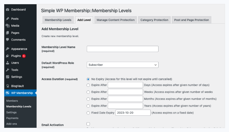229x132 pixels.
Task: Click the Comments speech bubble icon
Action: (x=8, y=40)
